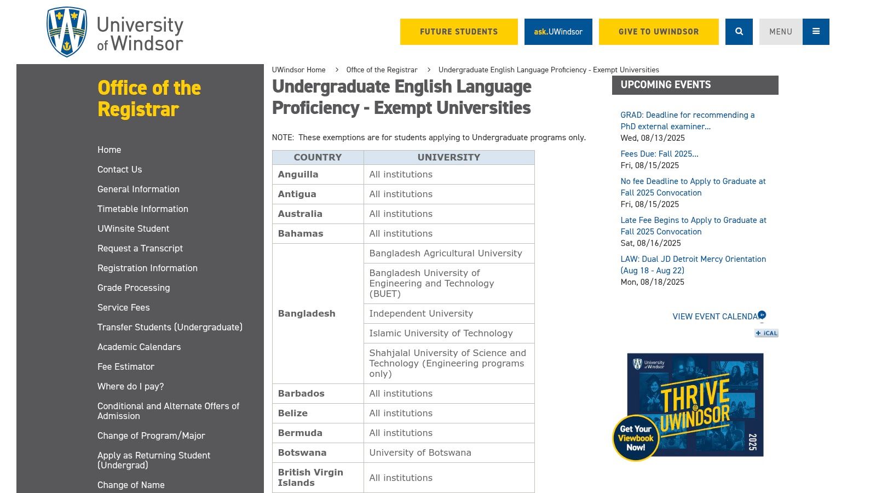
Task: Open Academic Calendars in the sidebar
Action: pyautogui.click(x=139, y=347)
